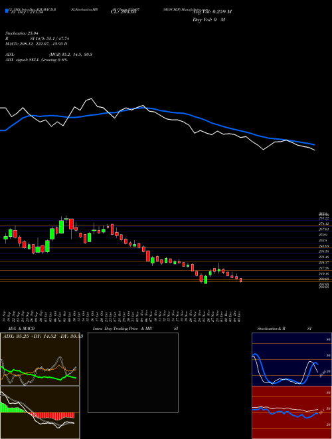Open the blue Stochastics sub-chart panel
332x439 pixels.
[291, 359]
